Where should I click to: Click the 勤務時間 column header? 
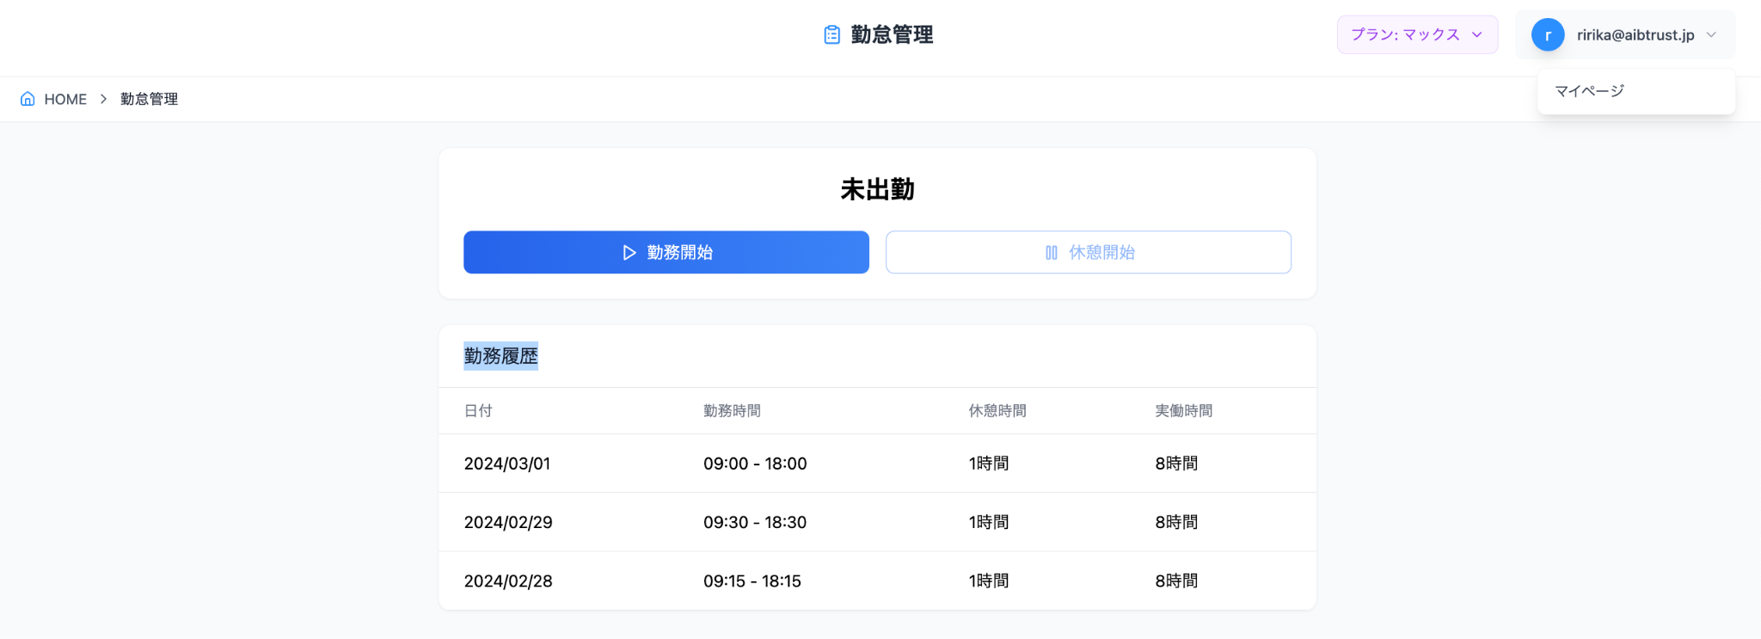(x=732, y=411)
